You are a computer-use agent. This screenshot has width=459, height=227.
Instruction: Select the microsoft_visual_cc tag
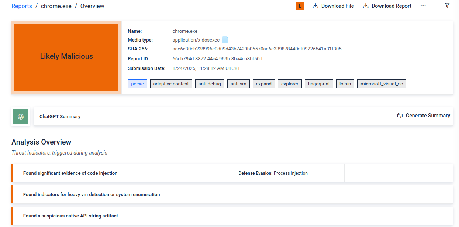382,84
